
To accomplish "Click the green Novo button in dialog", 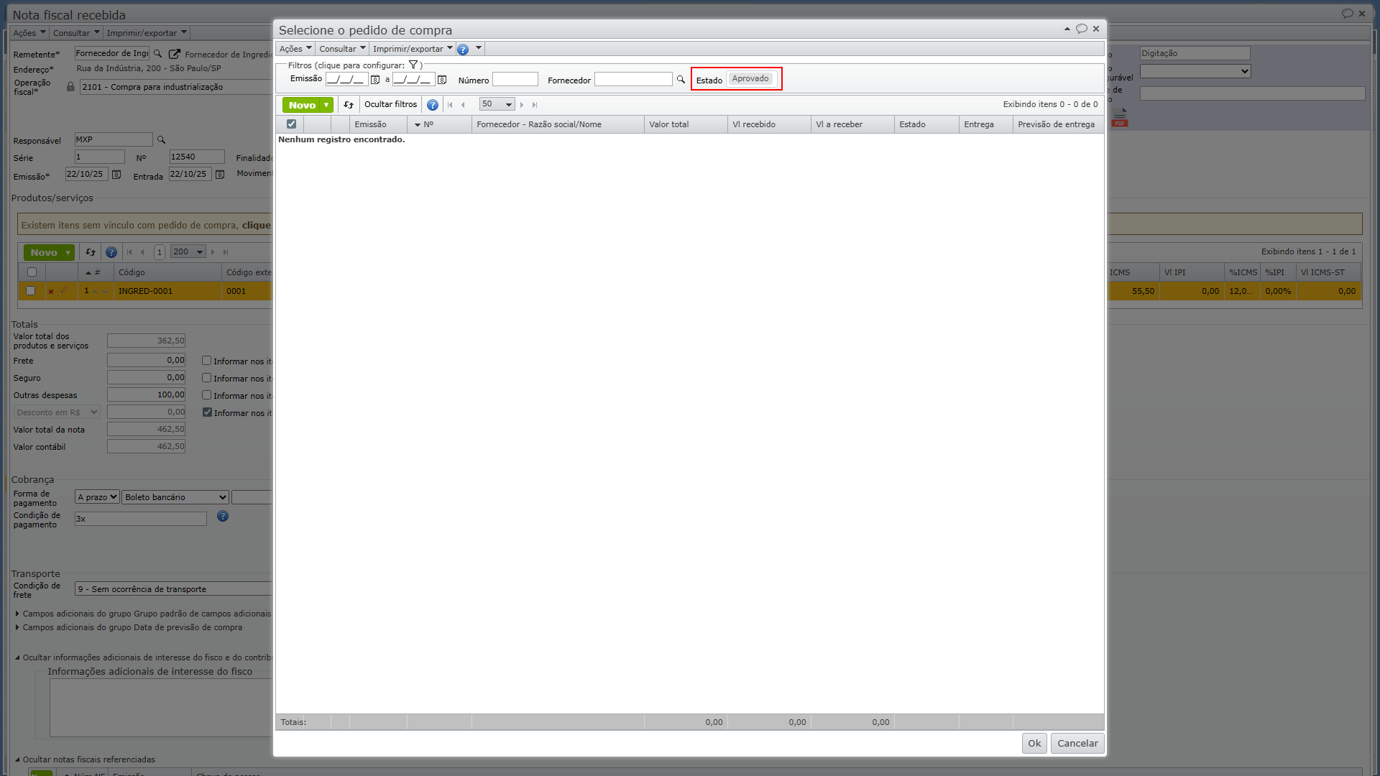I will pos(302,105).
